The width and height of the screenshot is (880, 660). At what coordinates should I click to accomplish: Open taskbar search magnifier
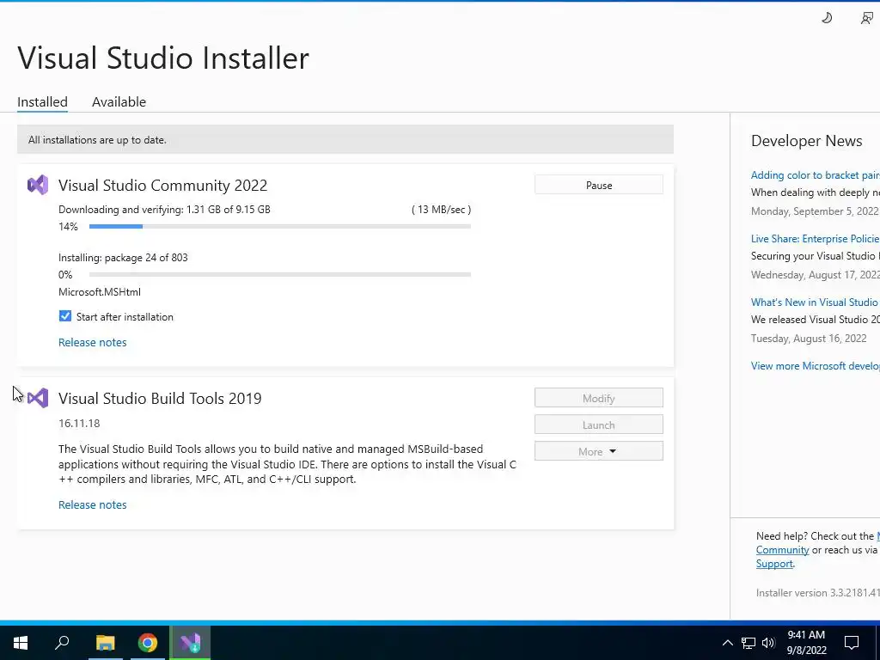[62, 643]
